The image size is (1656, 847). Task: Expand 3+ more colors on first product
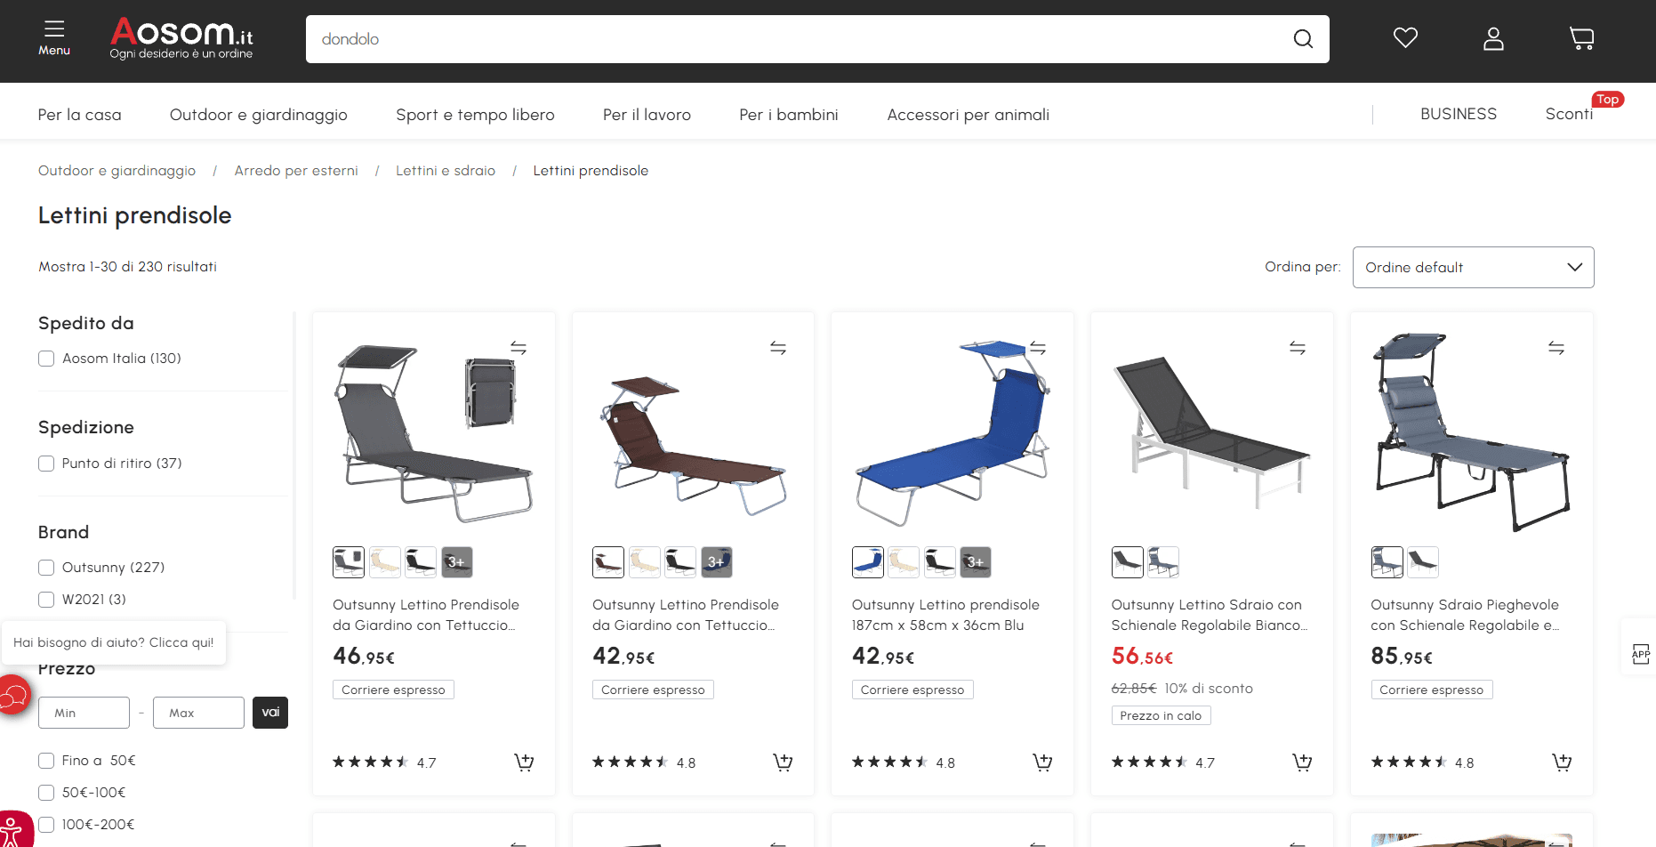(457, 562)
